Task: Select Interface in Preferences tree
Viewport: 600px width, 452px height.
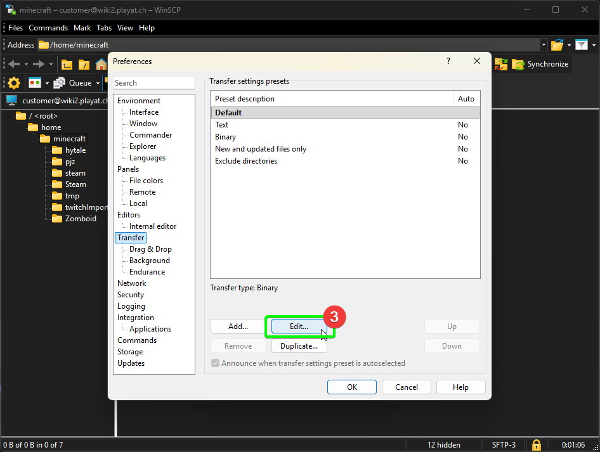Action: [x=144, y=112]
